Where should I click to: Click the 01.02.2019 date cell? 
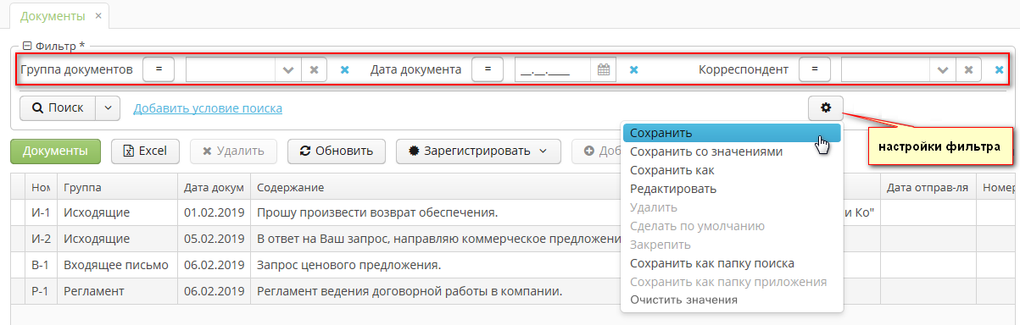(214, 212)
